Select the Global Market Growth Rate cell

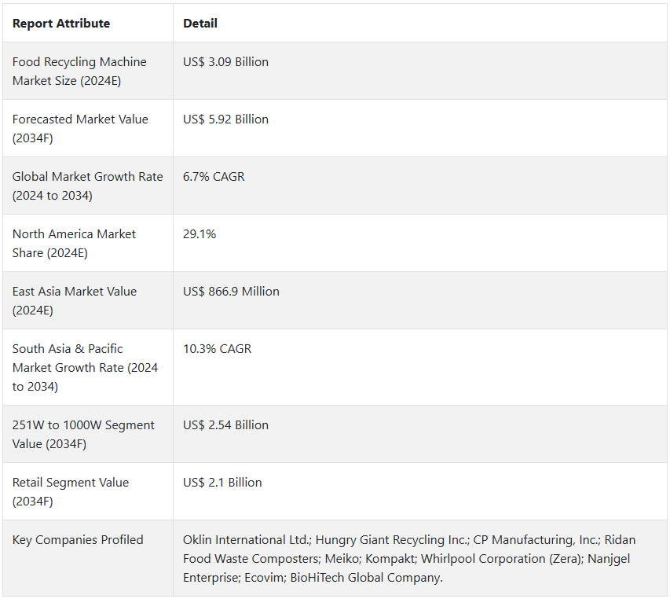[87, 186]
